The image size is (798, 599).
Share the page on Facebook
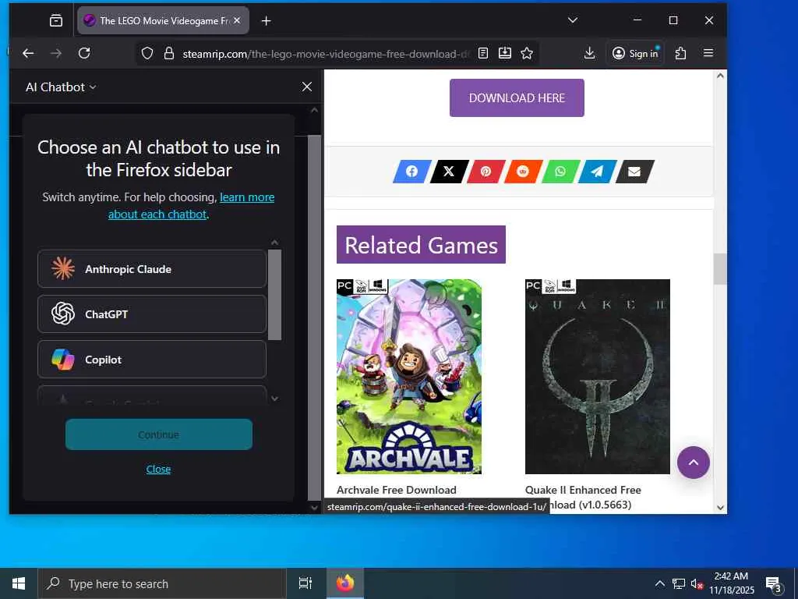coord(411,171)
